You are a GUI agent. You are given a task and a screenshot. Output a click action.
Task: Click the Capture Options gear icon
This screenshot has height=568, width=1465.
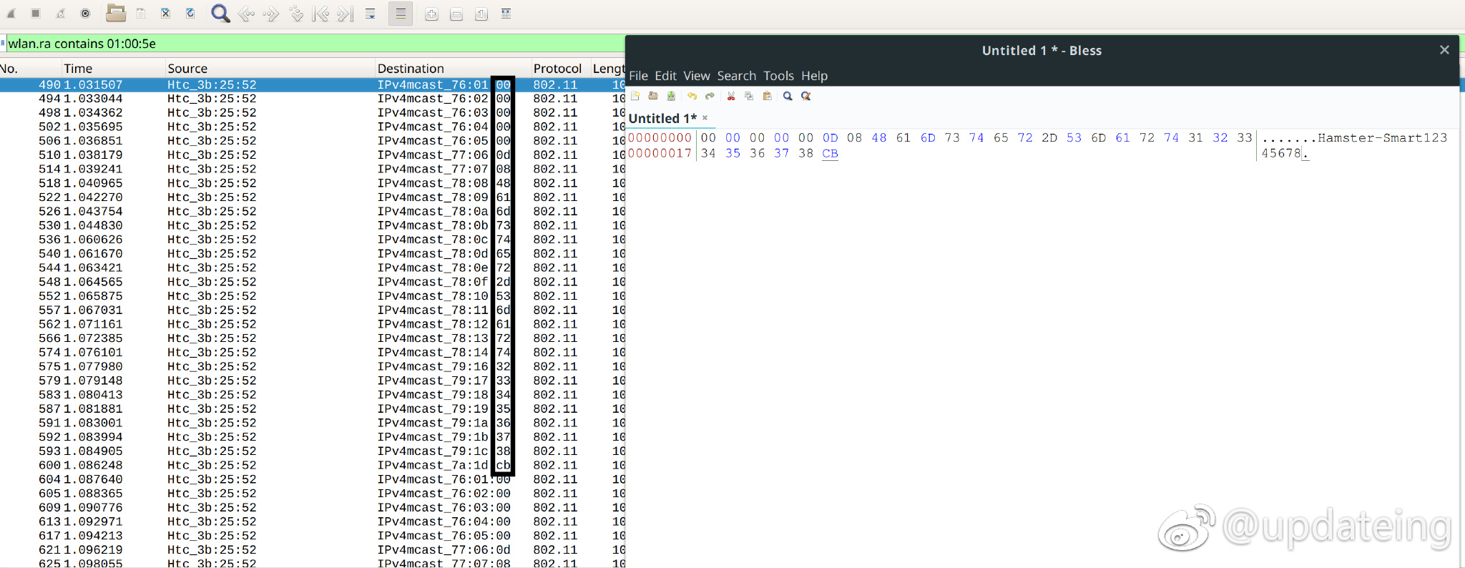coord(85,14)
